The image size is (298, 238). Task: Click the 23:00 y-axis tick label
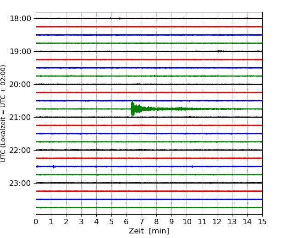[x=20, y=184]
